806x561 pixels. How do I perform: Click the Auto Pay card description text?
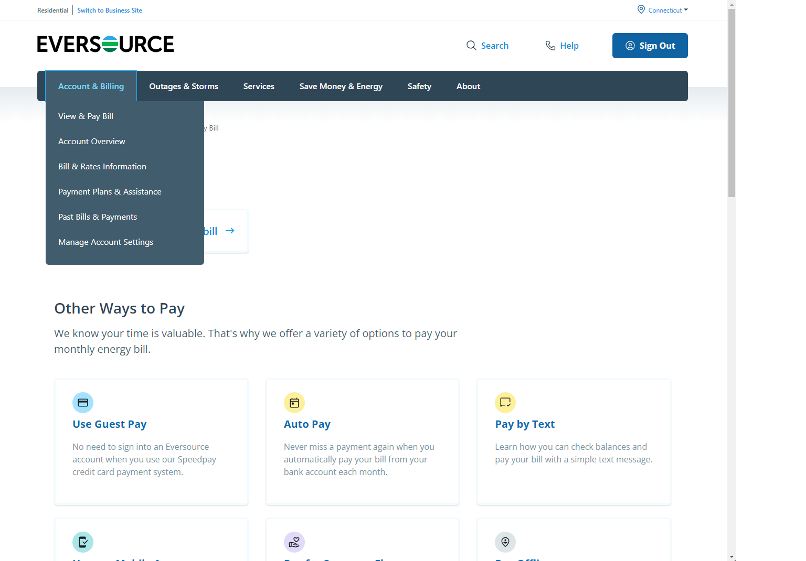tap(359, 459)
